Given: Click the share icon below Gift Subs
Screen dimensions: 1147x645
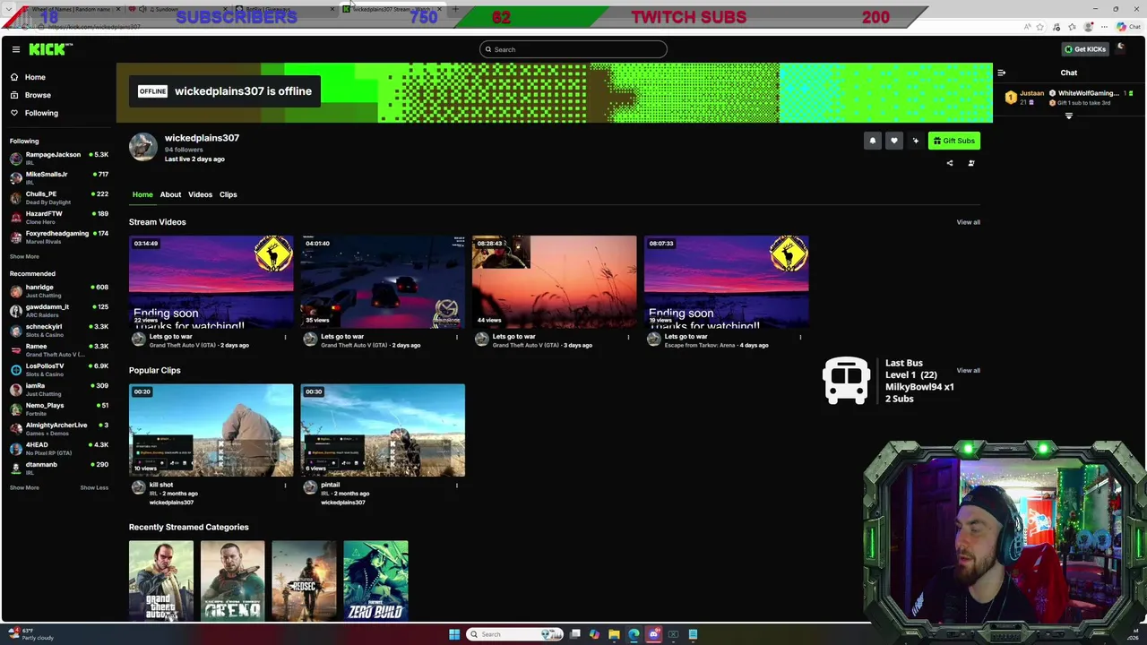Looking at the screenshot, I should [x=950, y=163].
